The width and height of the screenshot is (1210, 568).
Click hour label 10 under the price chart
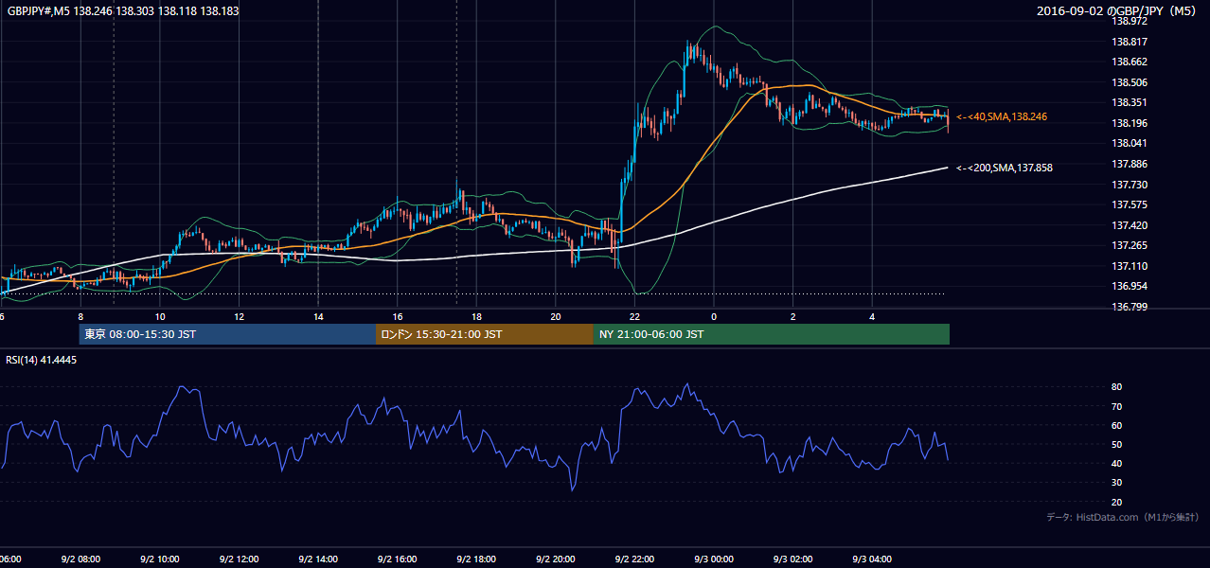(160, 316)
